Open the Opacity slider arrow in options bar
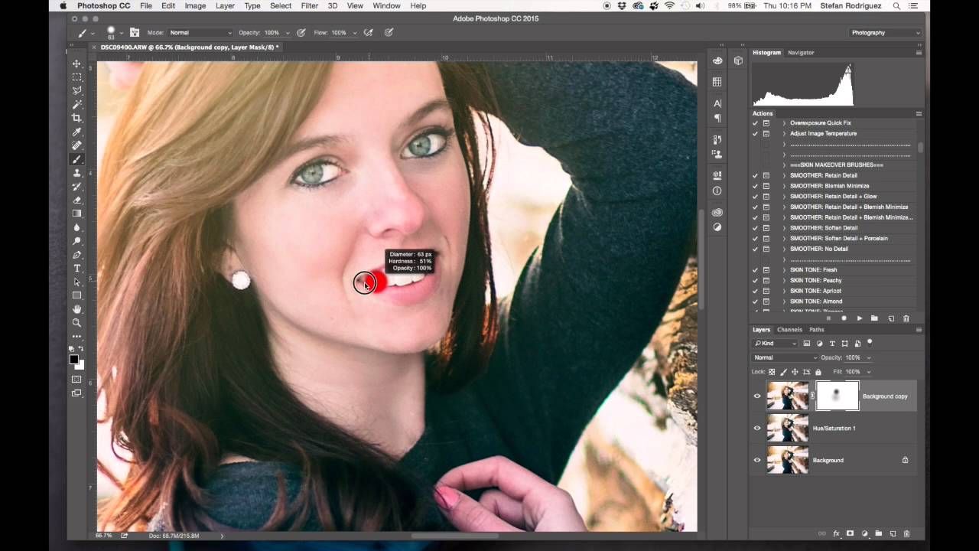Image resolution: width=979 pixels, height=551 pixels. click(x=288, y=33)
